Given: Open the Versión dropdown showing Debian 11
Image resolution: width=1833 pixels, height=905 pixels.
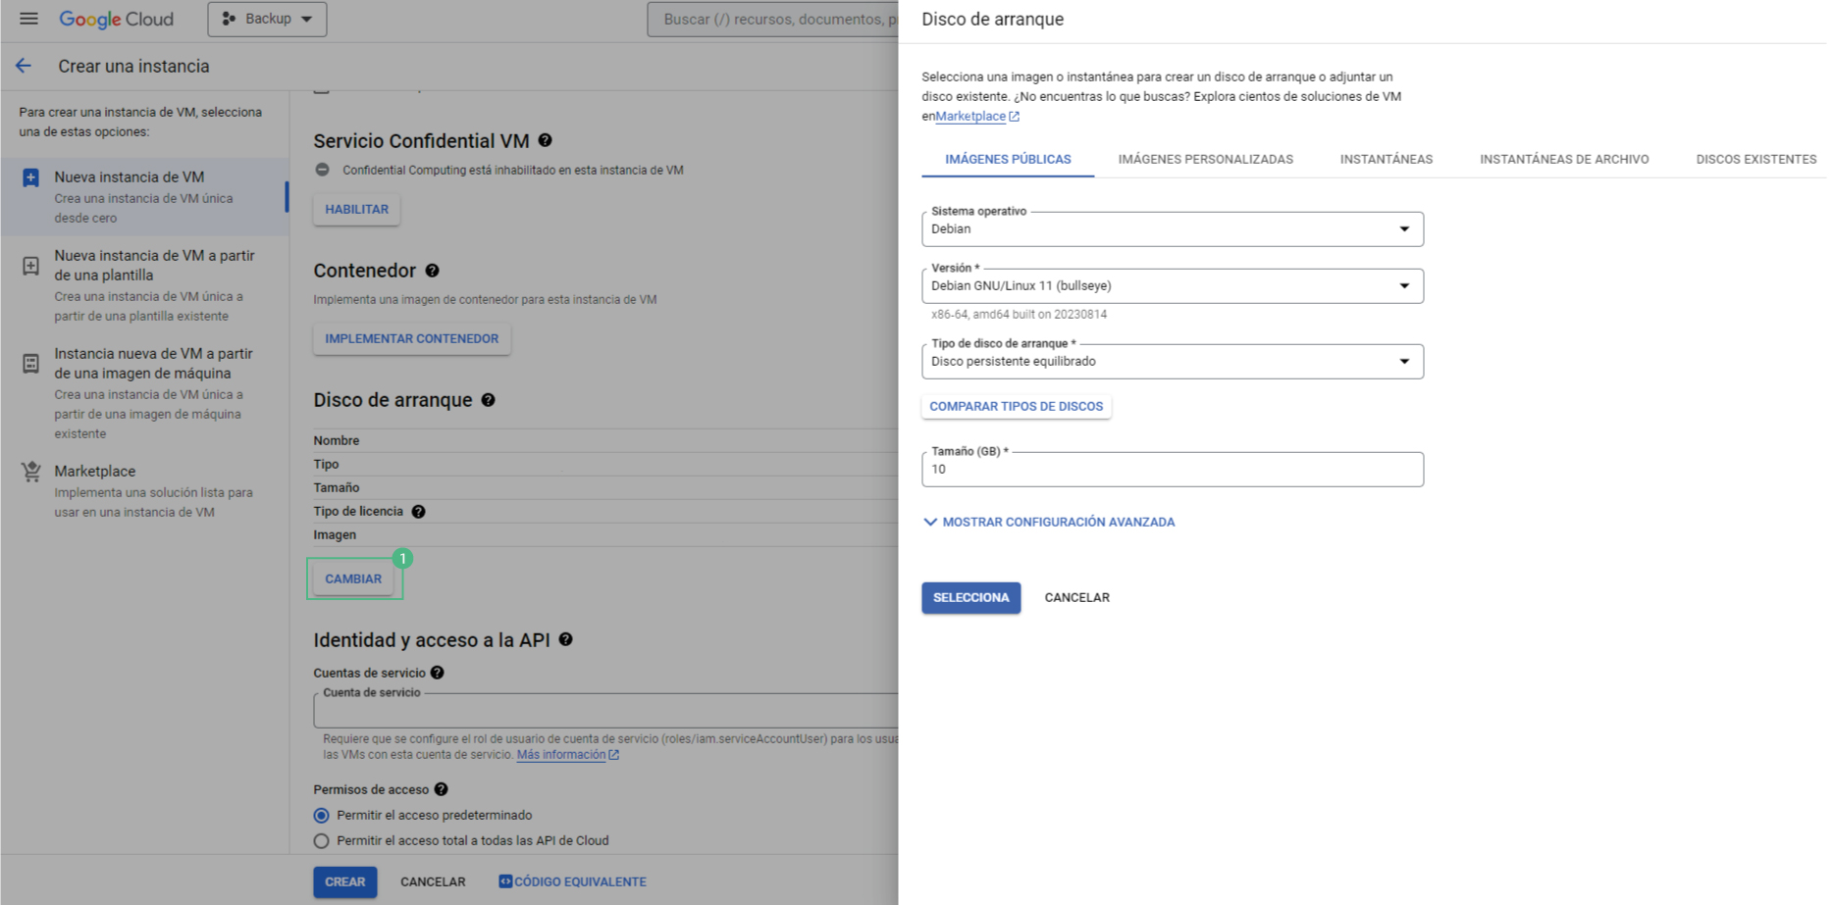Looking at the screenshot, I should coord(1172,286).
